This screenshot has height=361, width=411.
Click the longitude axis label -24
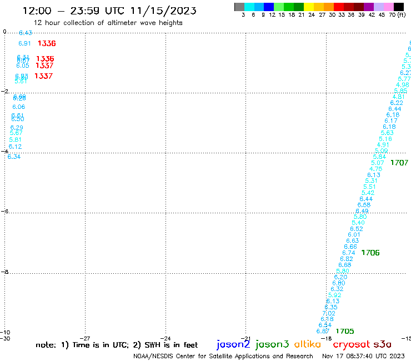pyautogui.click(x=166, y=338)
